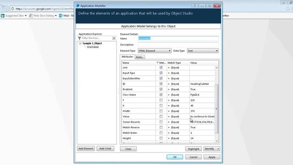Screen dimensions: 293x165
Task: Open Web Slice Gallery favorite in browser
Action: coord(42,16)
